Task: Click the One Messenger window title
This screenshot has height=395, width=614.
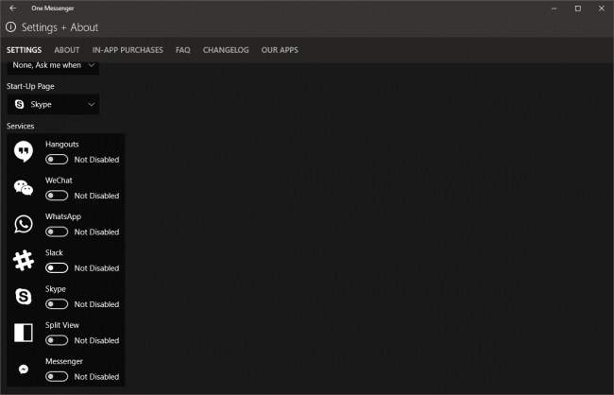Action: [53, 9]
